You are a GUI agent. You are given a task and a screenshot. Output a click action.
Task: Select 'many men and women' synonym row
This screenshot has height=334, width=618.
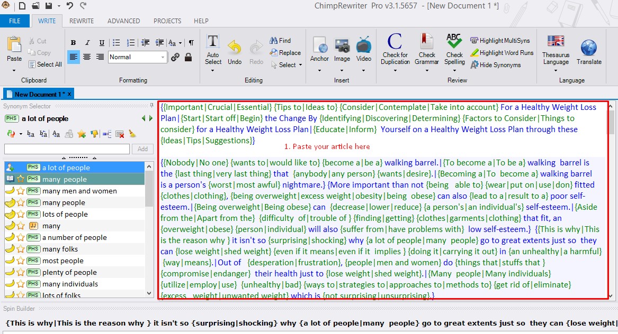pos(75,191)
